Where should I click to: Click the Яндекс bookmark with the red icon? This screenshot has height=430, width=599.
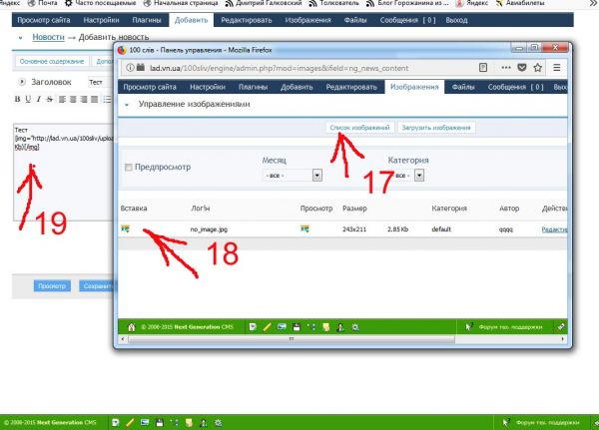(x=472, y=3)
